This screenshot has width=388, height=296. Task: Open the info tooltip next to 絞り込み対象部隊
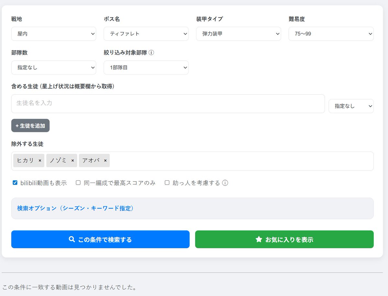pyautogui.click(x=151, y=52)
